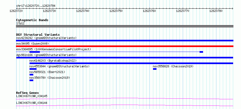Viewport: 241px width, 109px height.
Task: Select the red esv34095 variant bar
Action: click(125, 46)
